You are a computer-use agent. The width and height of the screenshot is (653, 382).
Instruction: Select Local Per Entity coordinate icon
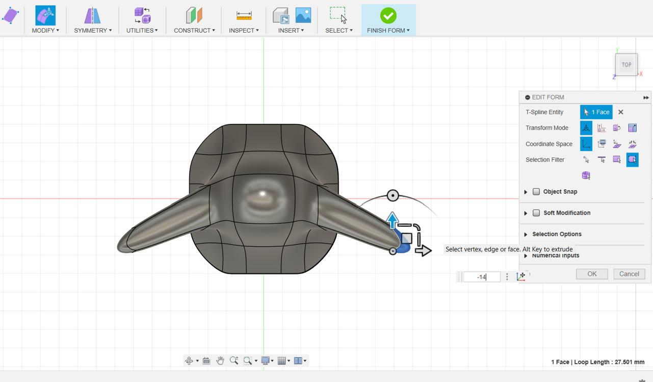[633, 144]
